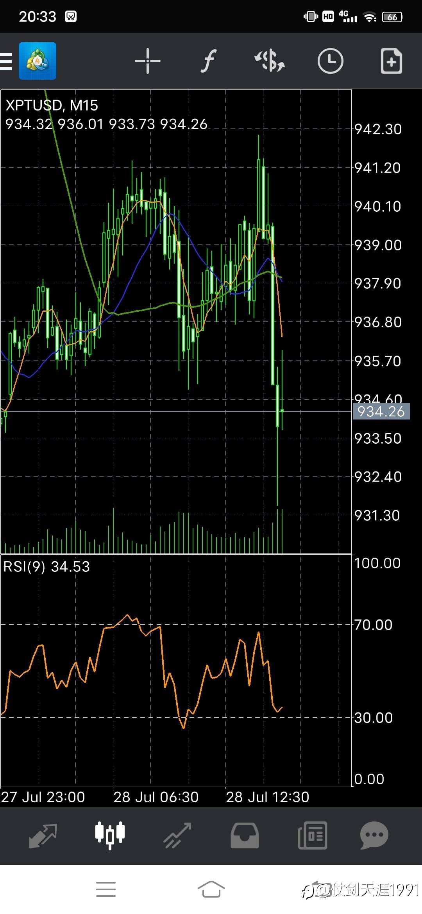Tap the 937.90 price axis label
Screen dimensions: 422x914
378,284
